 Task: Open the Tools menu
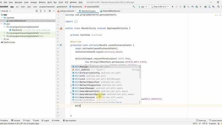pos(61,2)
